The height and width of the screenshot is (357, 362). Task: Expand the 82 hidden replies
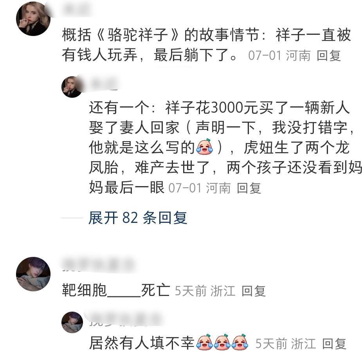click(x=138, y=217)
